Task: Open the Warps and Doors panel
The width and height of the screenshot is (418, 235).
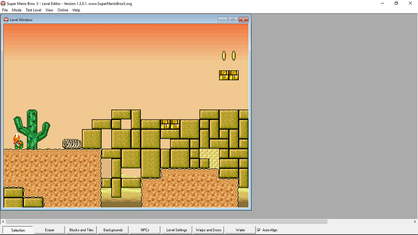Action: pos(208,230)
